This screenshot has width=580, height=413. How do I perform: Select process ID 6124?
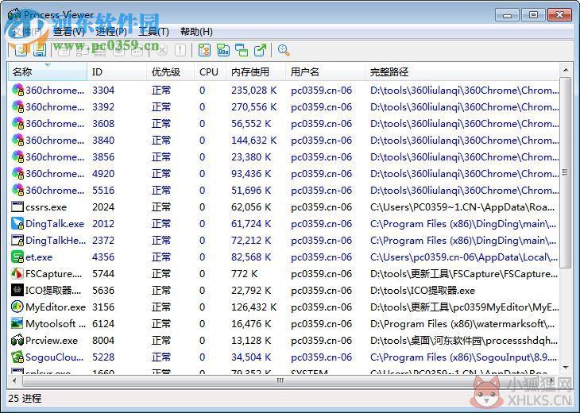click(x=103, y=323)
